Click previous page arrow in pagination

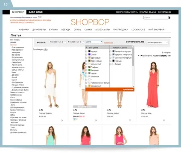click(139, 56)
